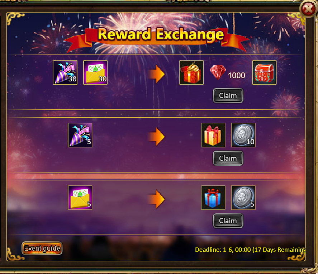The height and width of the screenshot is (274, 318).
Task: Click the 1000 ruby amount label
Action: [236, 75]
